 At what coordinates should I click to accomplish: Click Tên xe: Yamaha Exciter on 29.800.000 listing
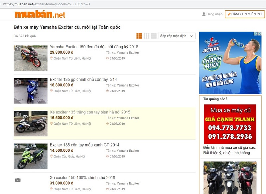122,53
